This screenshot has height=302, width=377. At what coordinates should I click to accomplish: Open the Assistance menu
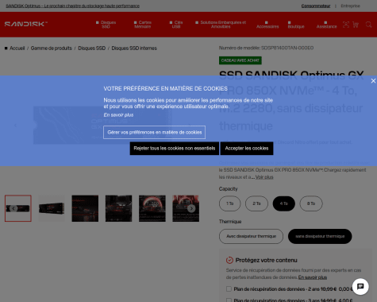pyautogui.click(x=327, y=25)
